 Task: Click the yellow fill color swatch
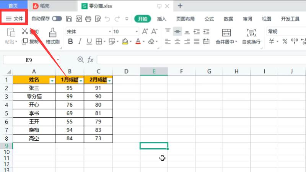[x=125, y=42]
